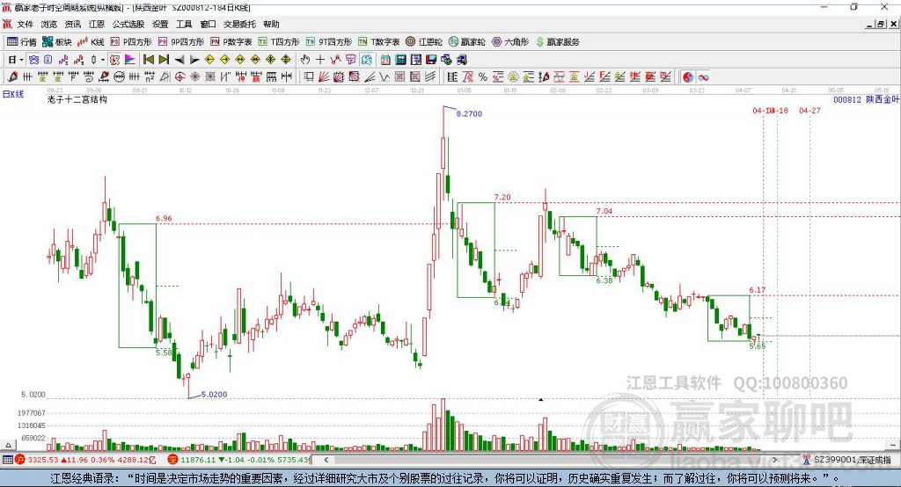Activate the crosshair cursor tool

click(x=320, y=60)
